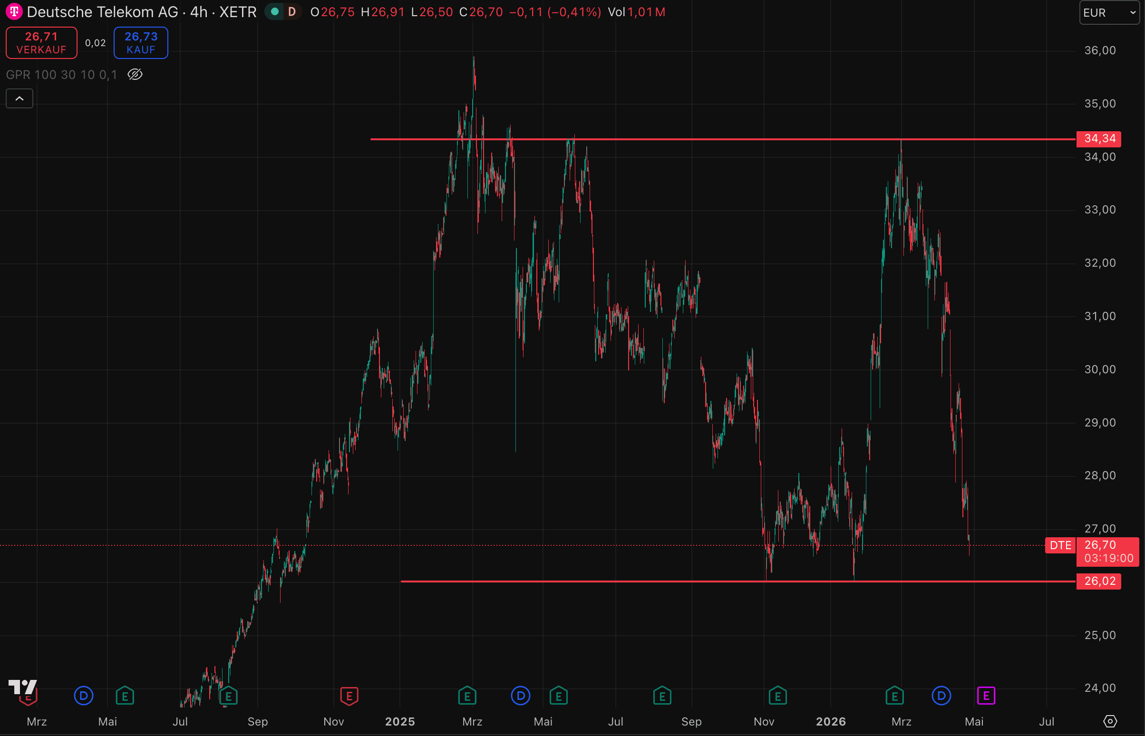Collapse the indicator legend chevron

(19, 98)
